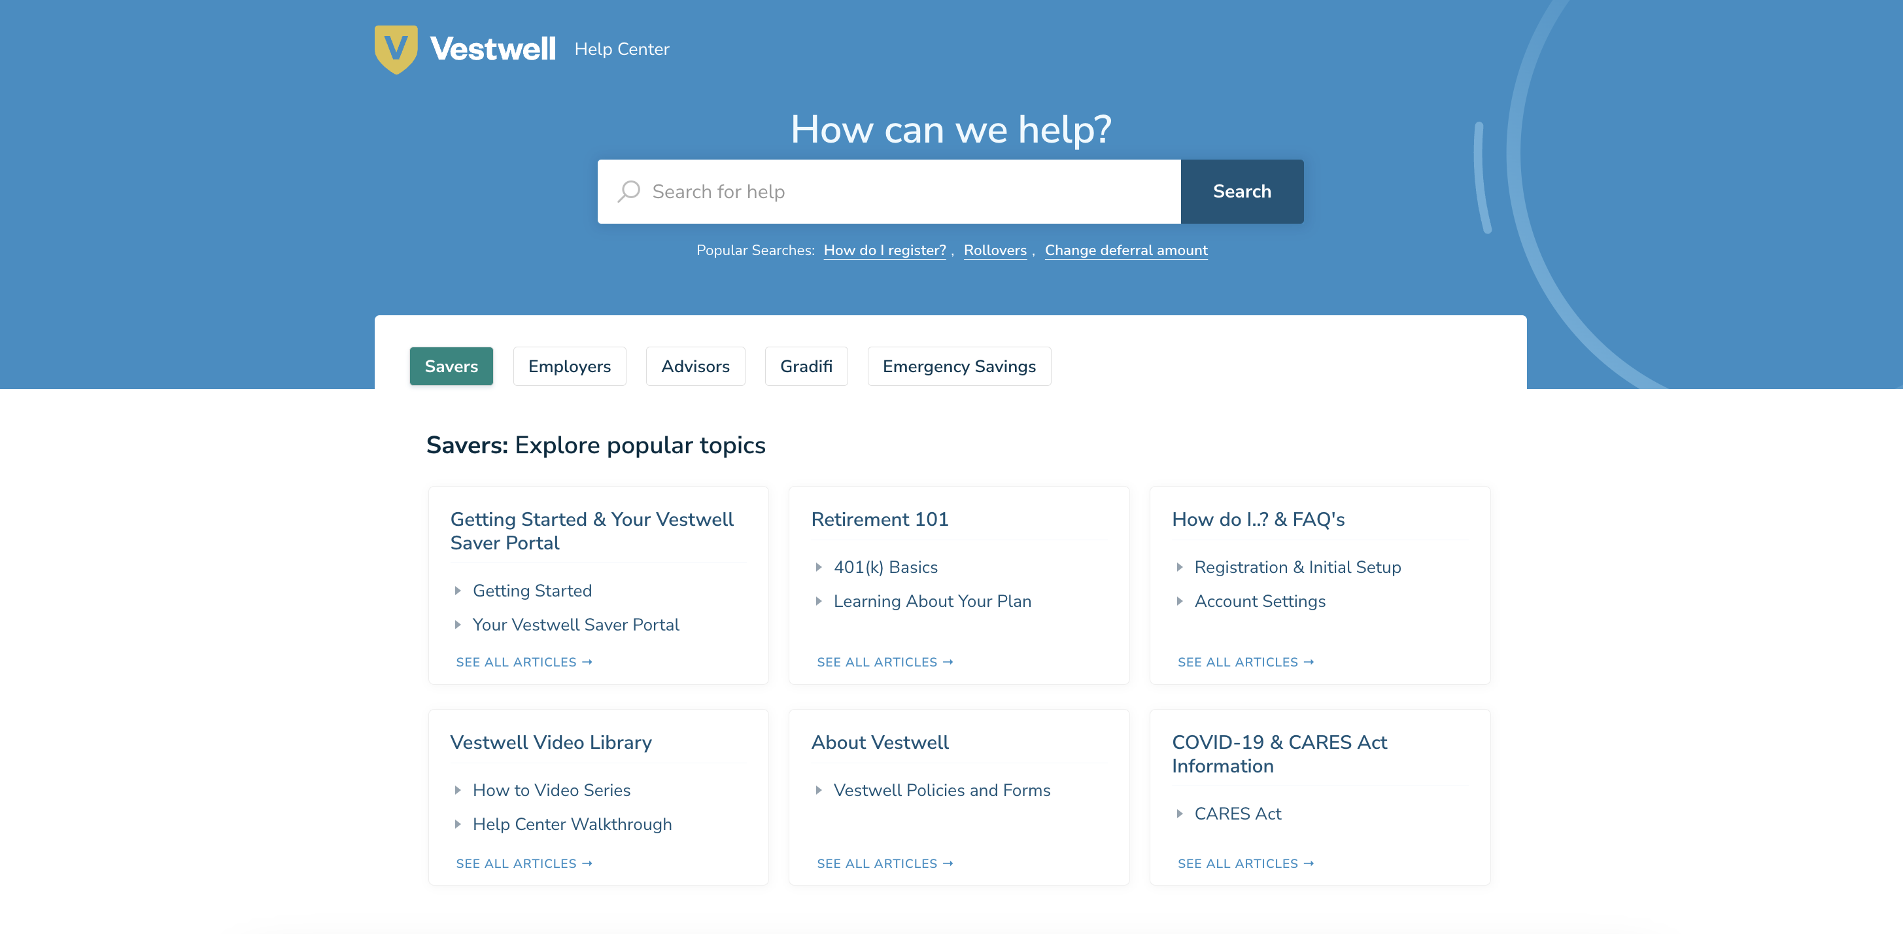This screenshot has width=1903, height=934.
Task: Open the Rollovers popular search link
Action: (x=995, y=251)
